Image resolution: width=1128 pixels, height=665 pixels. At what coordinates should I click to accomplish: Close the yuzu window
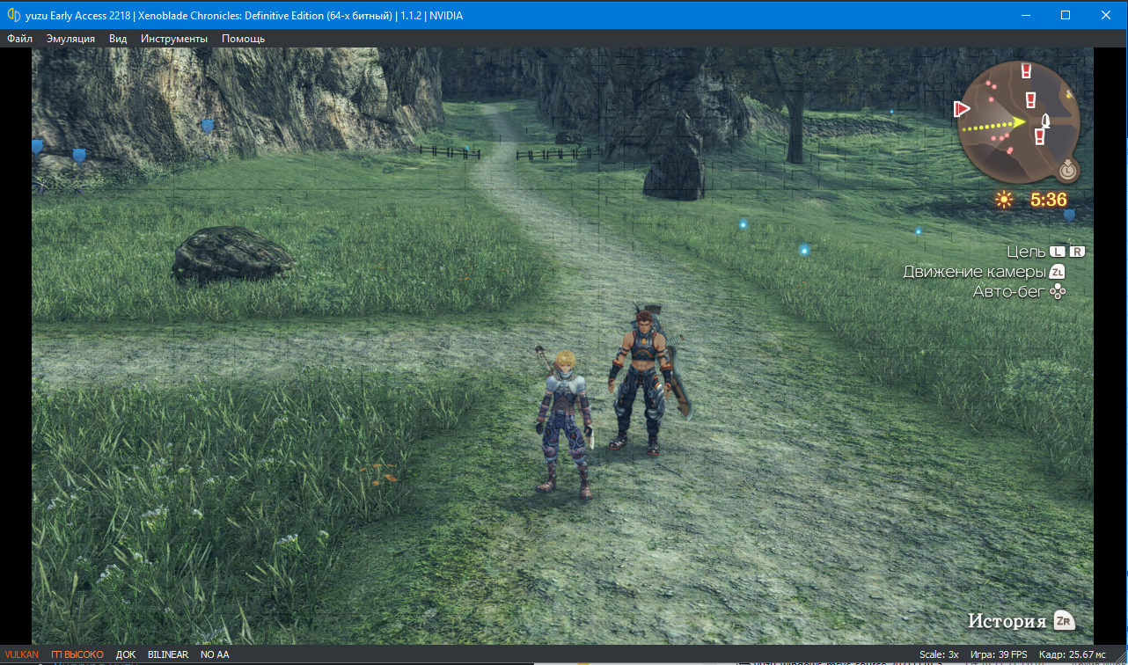point(1106,15)
